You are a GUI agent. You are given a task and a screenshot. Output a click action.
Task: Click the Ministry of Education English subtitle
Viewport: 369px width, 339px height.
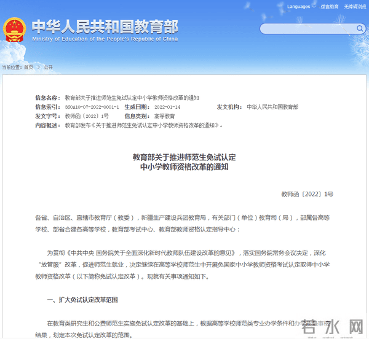[105, 39]
